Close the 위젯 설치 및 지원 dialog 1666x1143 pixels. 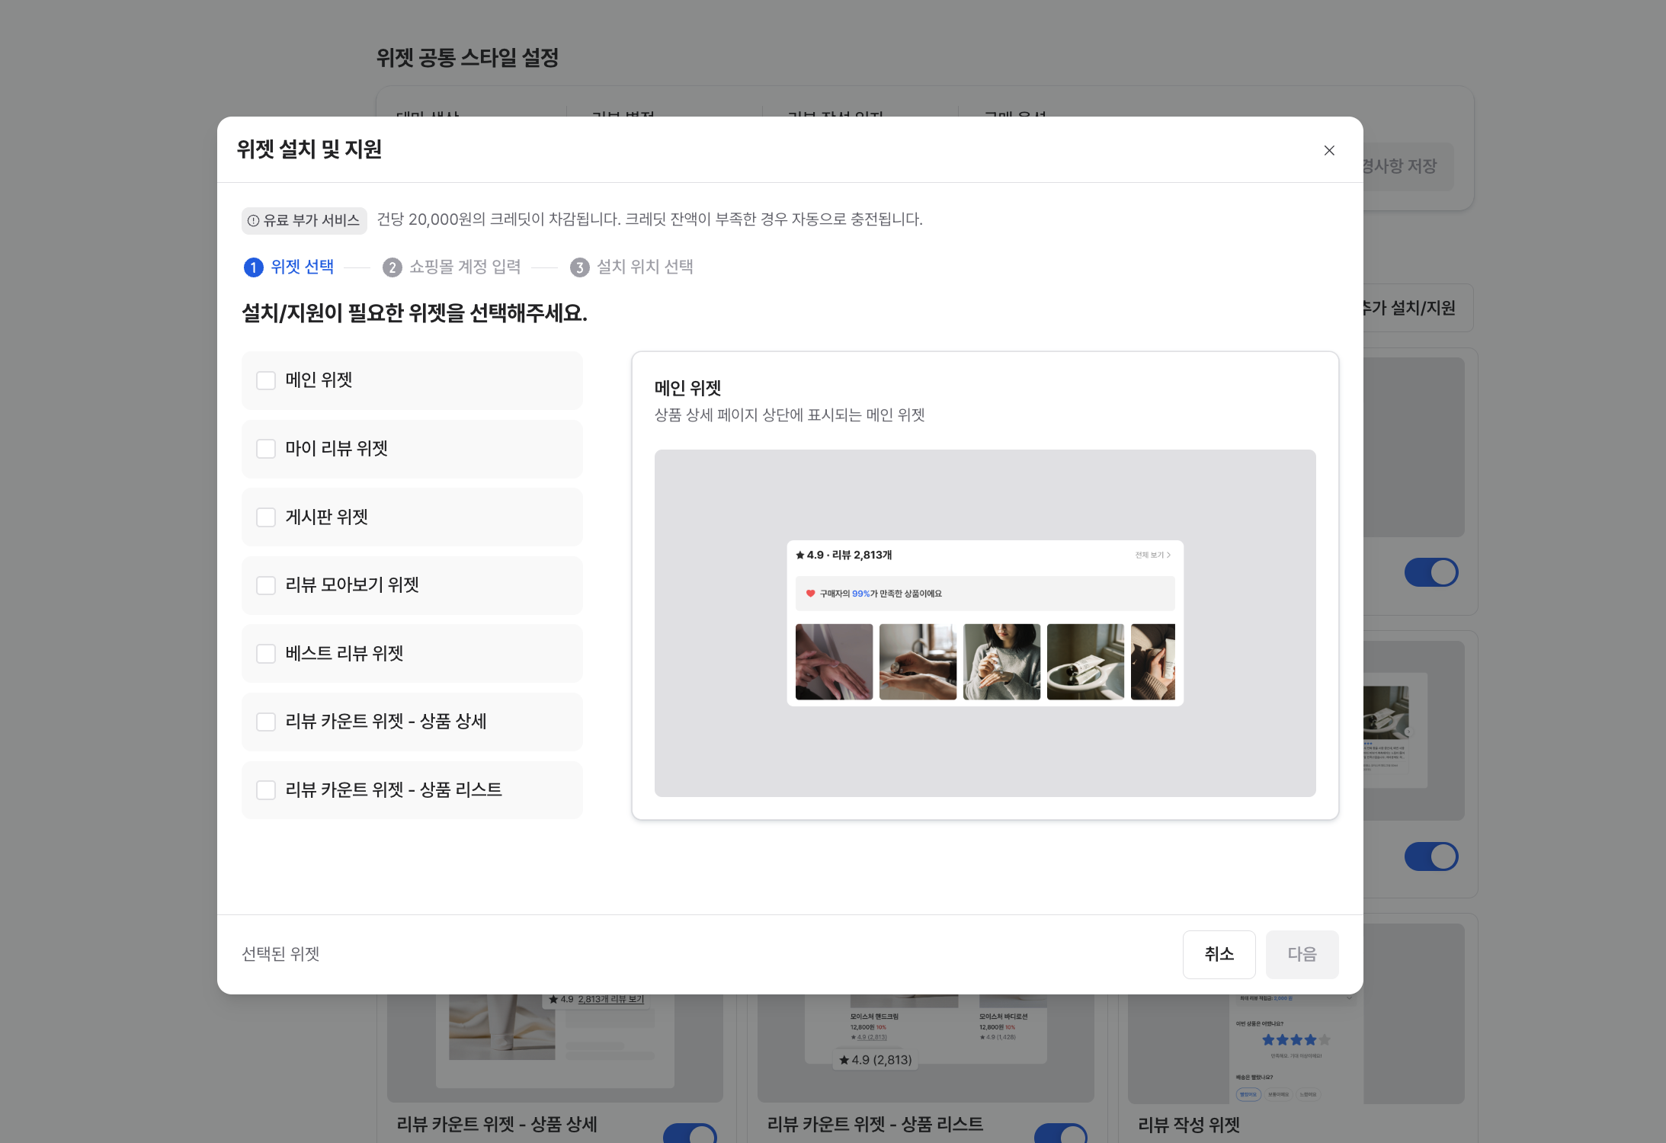[1329, 150]
